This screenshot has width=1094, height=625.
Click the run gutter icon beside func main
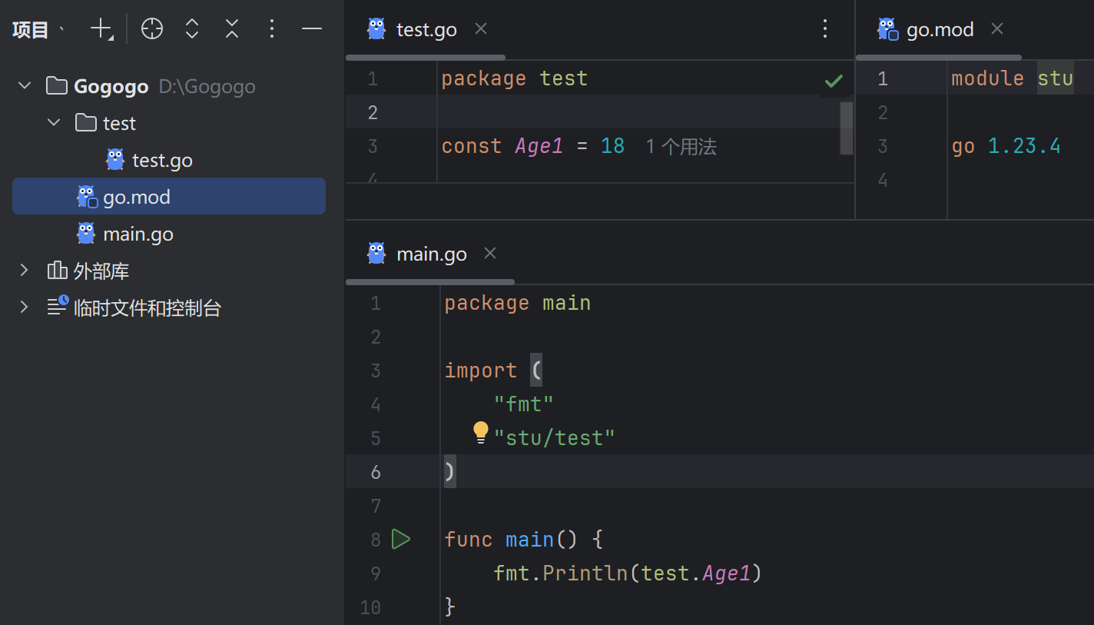tap(401, 540)
